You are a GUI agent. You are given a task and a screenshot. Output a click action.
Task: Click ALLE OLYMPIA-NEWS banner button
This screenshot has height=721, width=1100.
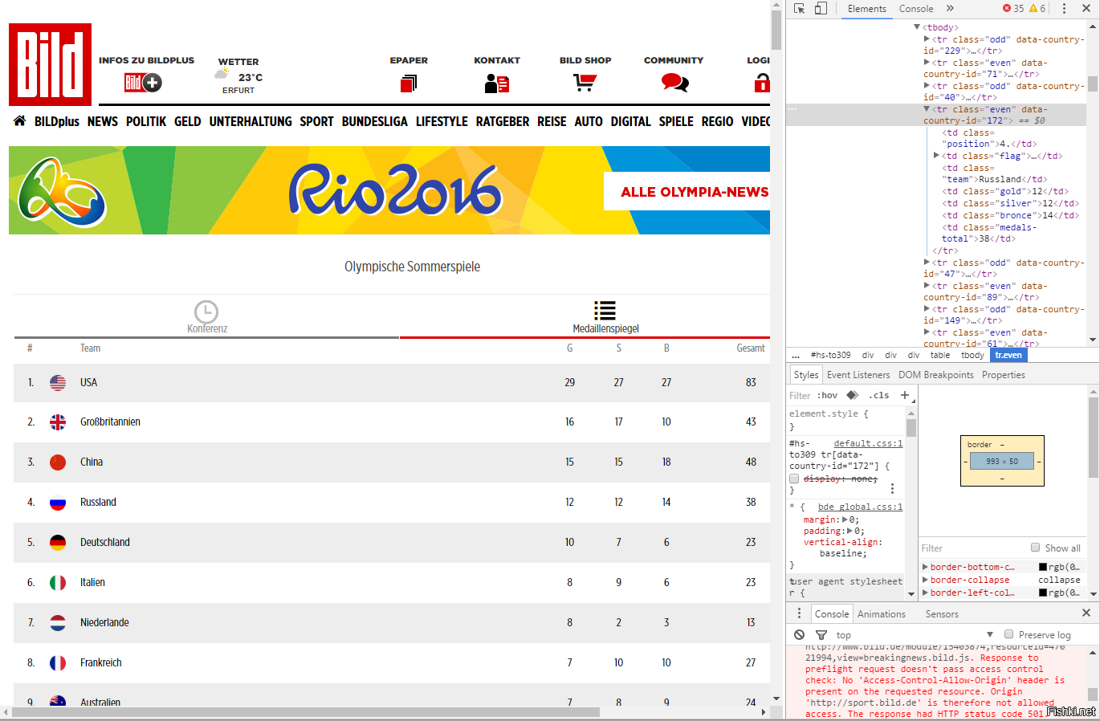[x=687, y=192]
